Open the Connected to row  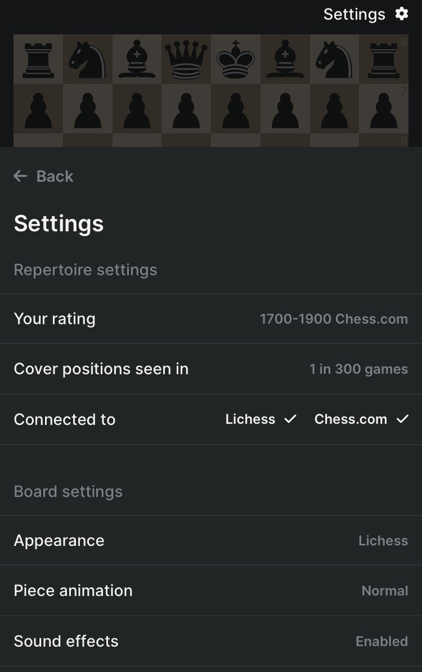(64, 419)
